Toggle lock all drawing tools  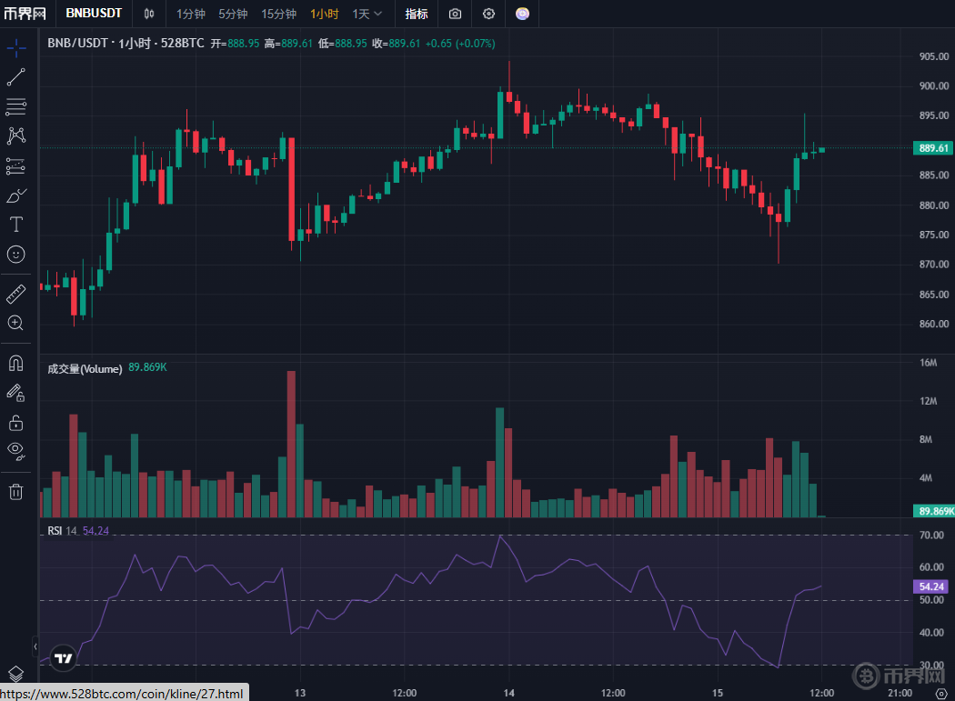point(16,422)
